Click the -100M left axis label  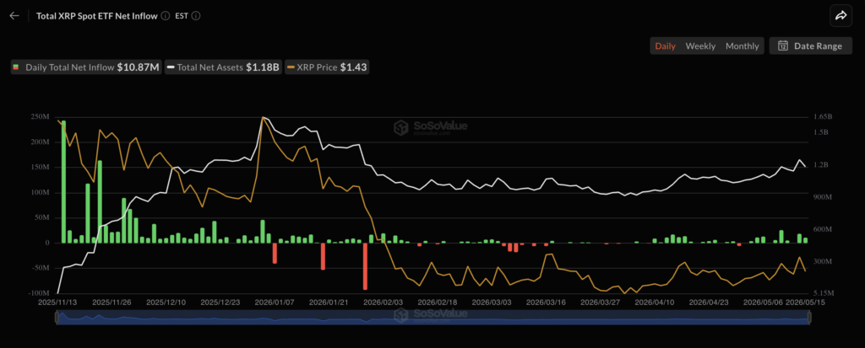pyautogui.click(x=39, y=293)
